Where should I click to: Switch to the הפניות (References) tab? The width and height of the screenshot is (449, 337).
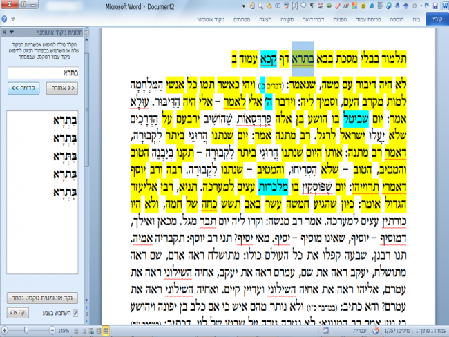click(340, 19)
